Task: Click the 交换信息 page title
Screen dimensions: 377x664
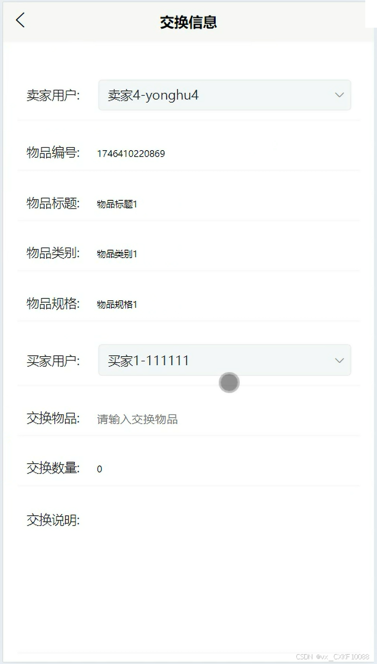Action: [188, 22]
